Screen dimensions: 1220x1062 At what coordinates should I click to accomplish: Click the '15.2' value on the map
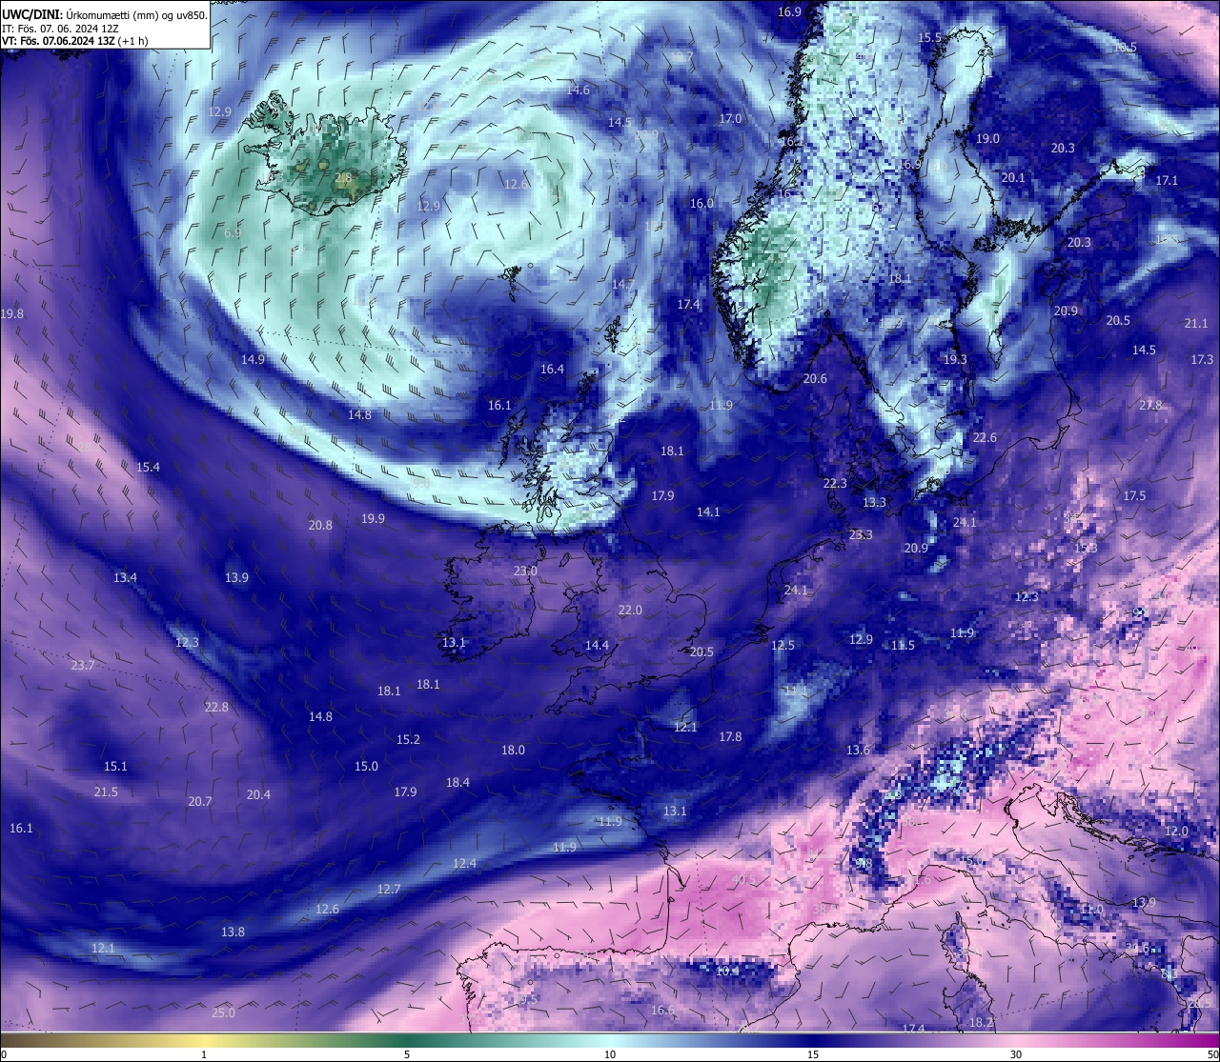(408, 740)
